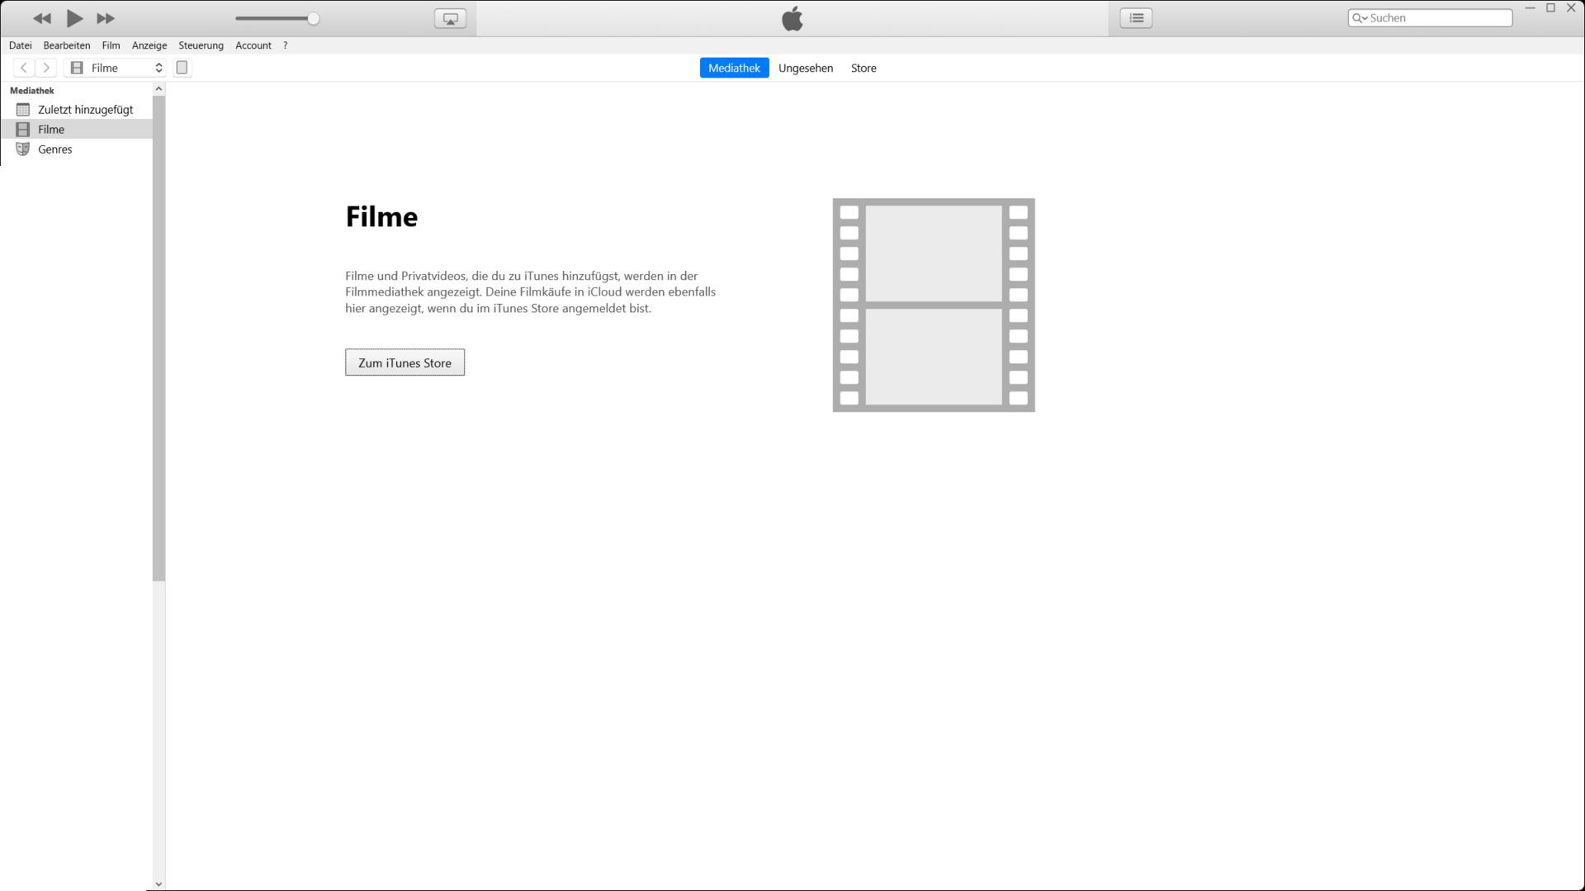Switch to the Mediathek tab

point(734,68)
